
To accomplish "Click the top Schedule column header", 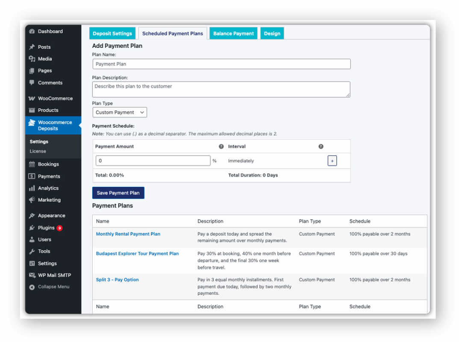I will [x=360, y=221].
